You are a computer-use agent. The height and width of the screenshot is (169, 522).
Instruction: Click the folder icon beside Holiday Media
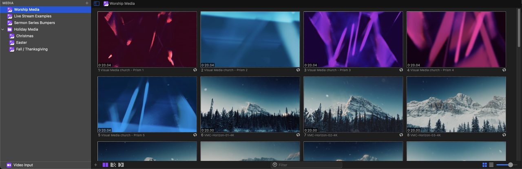tap(10, 29)
